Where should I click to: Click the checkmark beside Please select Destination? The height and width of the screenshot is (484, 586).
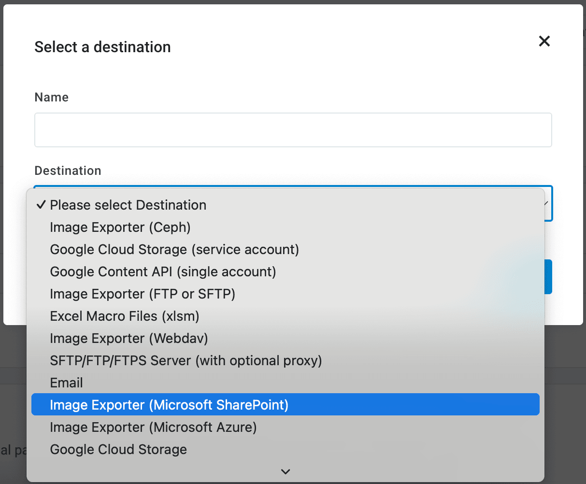[41, 205]
